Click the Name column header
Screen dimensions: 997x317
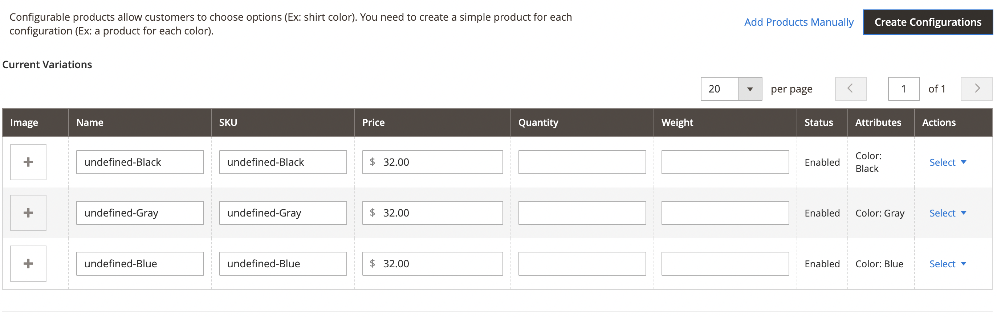90,122
